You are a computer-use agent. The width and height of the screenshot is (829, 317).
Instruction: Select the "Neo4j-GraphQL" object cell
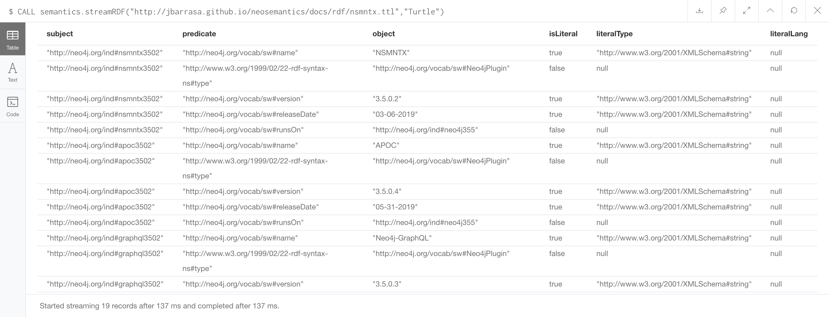tap(402, 238)
